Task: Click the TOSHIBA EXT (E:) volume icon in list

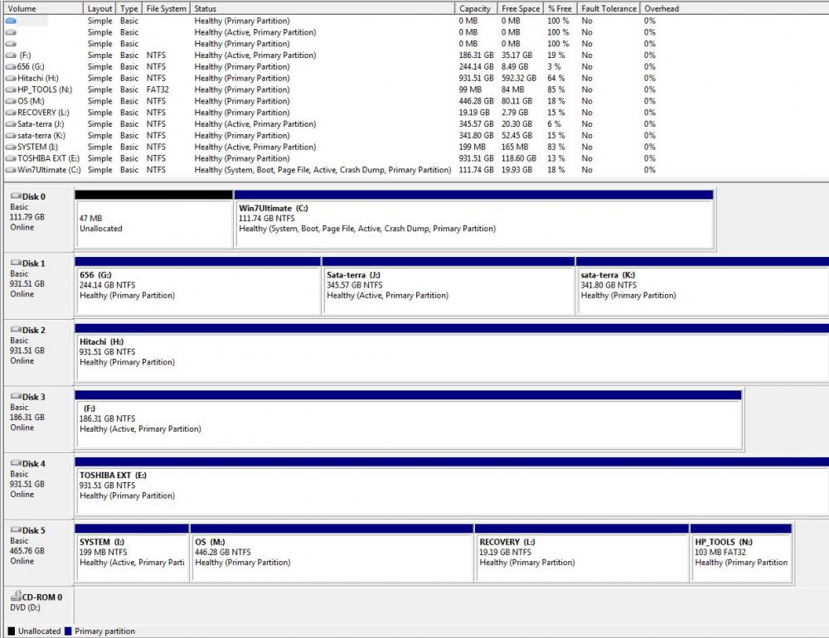Action: tap(10, 158)
